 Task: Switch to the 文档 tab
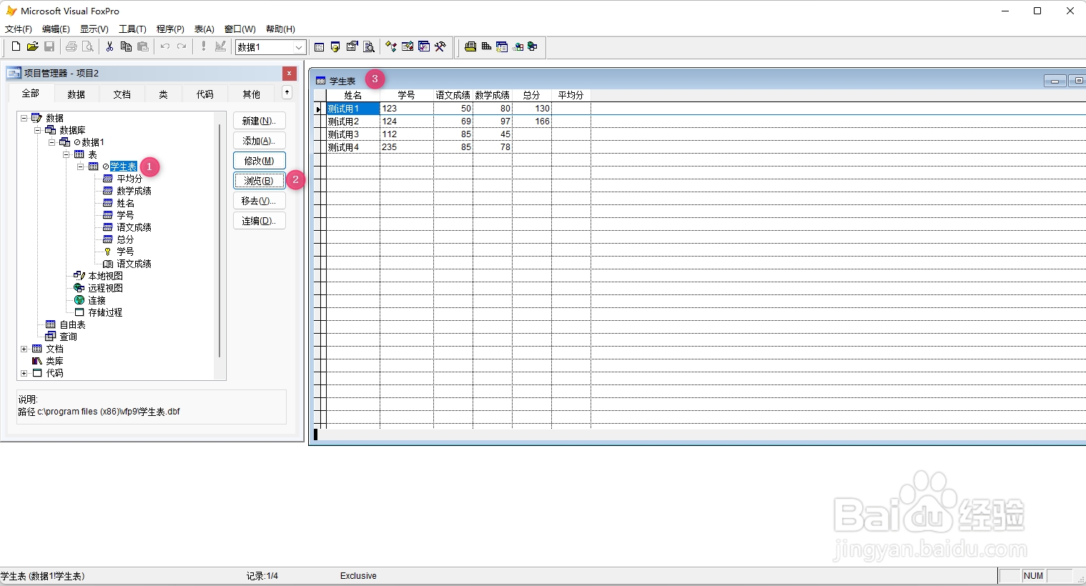(x=122, y=94)
